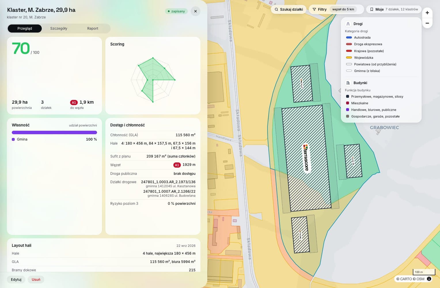This screenshot has width=440, height=288.
Task: Click the A1 badge beside 1,9 km
Action: tap(74, 103)
